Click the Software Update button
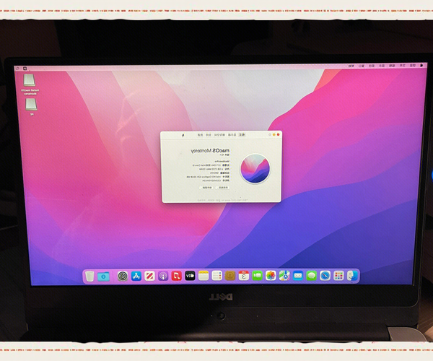The height and width of the screenshot is (361, 433). click(x=206, y=186)
